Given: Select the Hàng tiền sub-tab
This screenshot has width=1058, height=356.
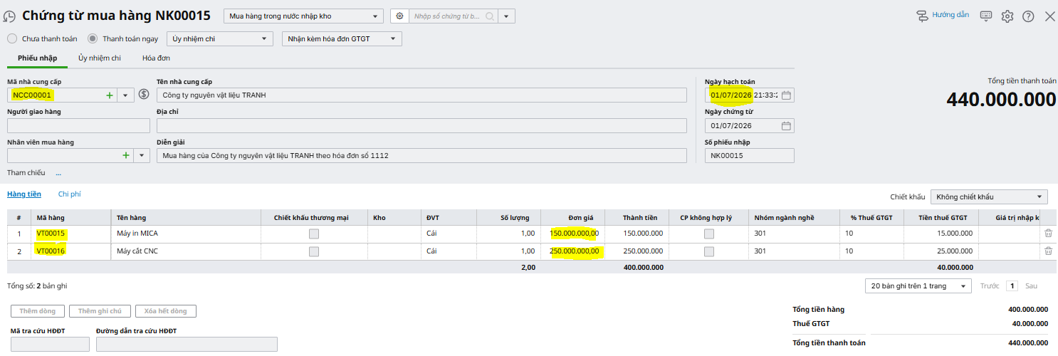Looking at the screenshot, I should 24,194.
